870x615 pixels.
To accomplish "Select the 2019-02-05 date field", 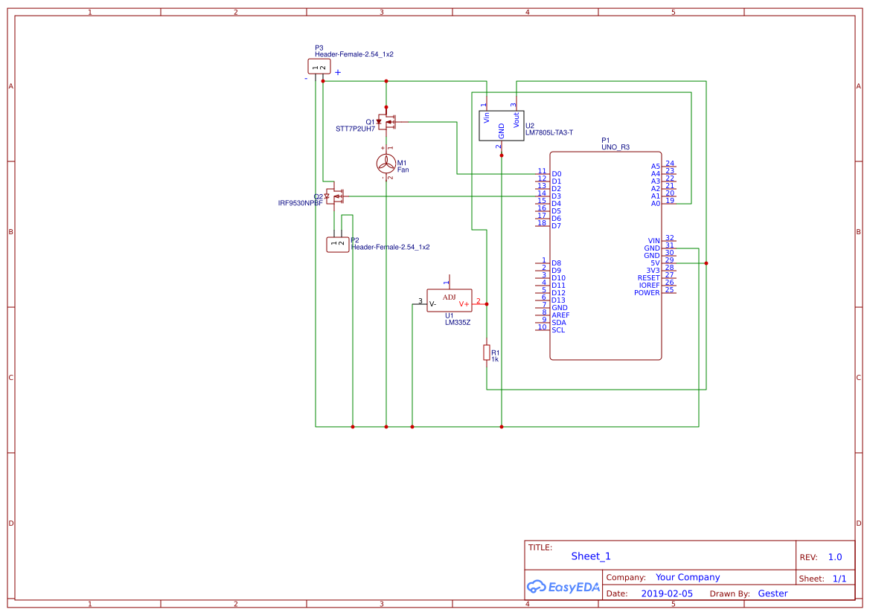I will 669,593.
